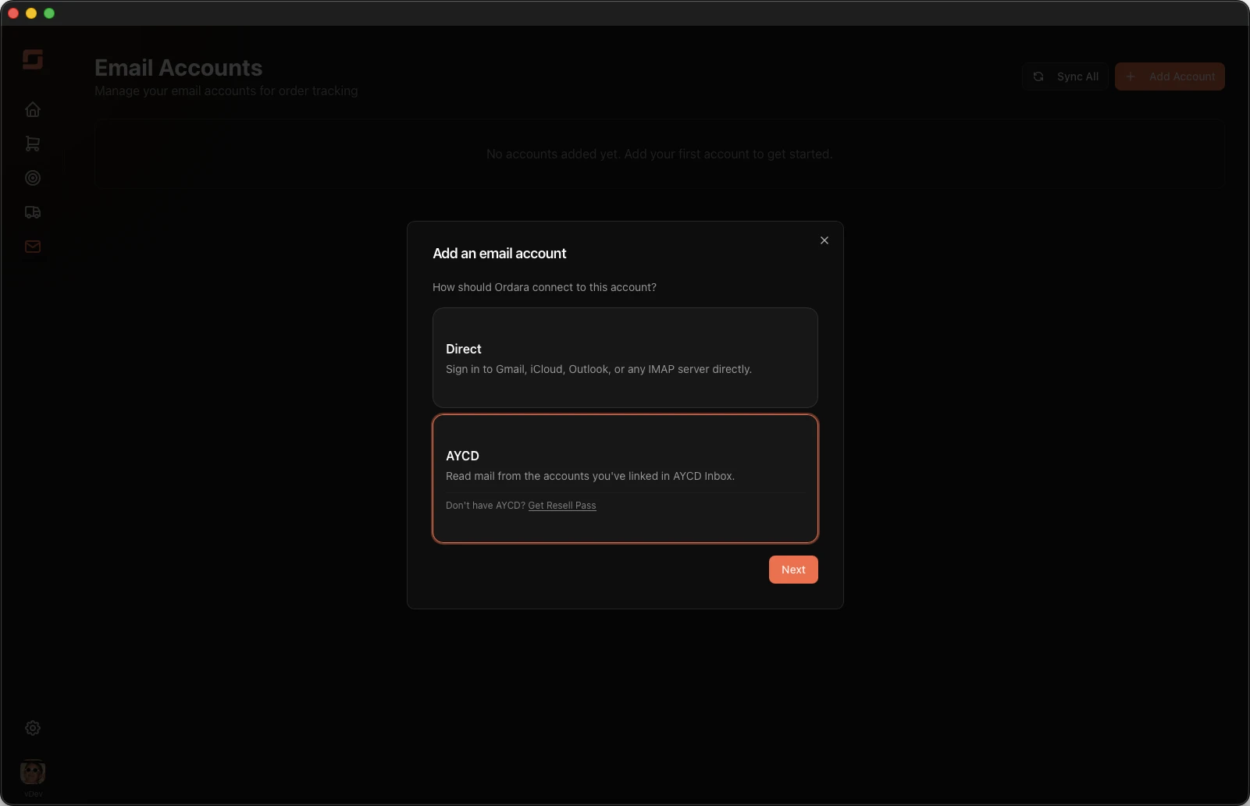The image size is (1250, 806).
Task: Choose the Direct connection option
Action: [x=625, y=357]
